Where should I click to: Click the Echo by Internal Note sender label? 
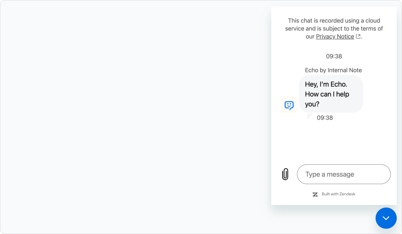[333, 70]
